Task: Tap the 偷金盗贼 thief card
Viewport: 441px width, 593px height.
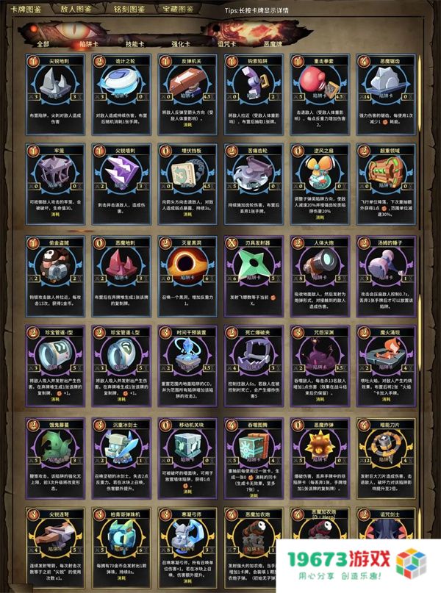Action: [x=55, y=276]
